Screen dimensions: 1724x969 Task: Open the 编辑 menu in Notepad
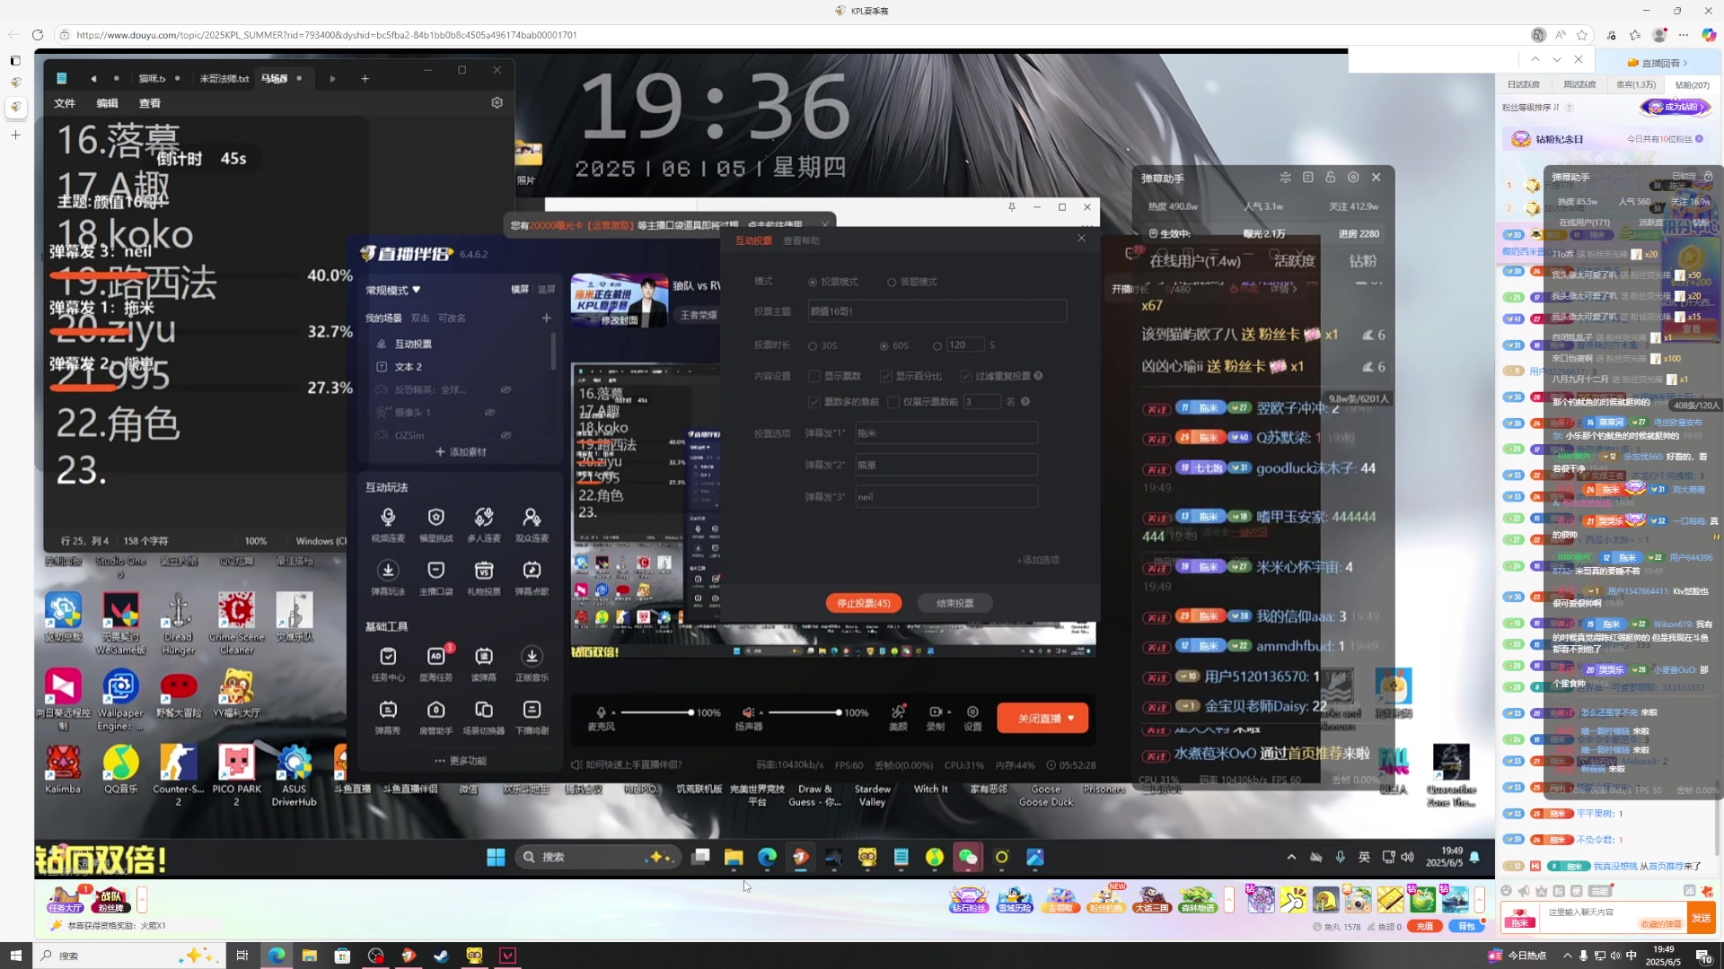[108, 103]
